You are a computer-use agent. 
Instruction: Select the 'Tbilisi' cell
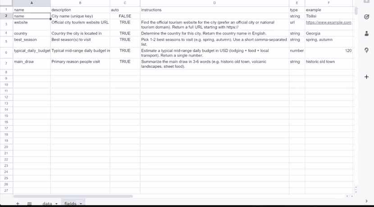coord(328,16)
